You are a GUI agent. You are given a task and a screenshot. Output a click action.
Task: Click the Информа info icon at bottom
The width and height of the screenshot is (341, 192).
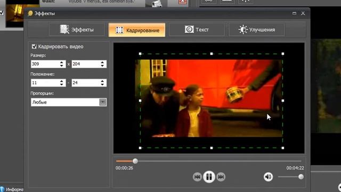point(2,189)
